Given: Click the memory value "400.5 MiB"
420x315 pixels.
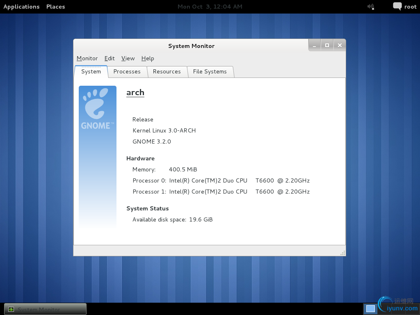Looking at the screenshot, I should (183, 169).
